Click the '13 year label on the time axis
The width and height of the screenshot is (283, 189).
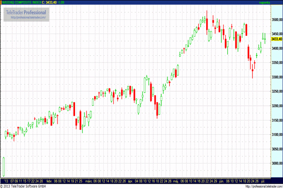[6, 180]
